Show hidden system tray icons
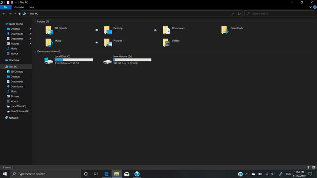The image size is (317, 178). coord(246,174)
